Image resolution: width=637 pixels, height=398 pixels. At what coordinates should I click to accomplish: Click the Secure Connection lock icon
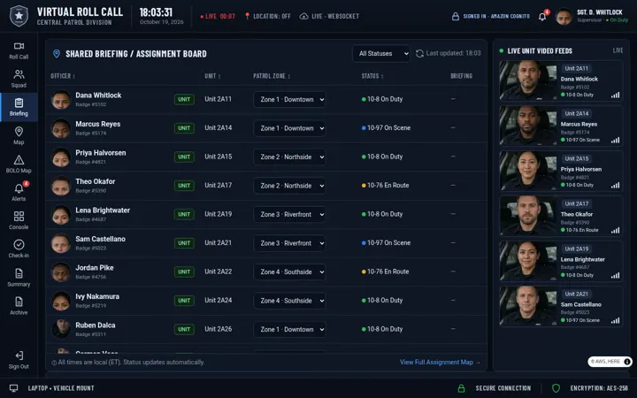[461, 388]
